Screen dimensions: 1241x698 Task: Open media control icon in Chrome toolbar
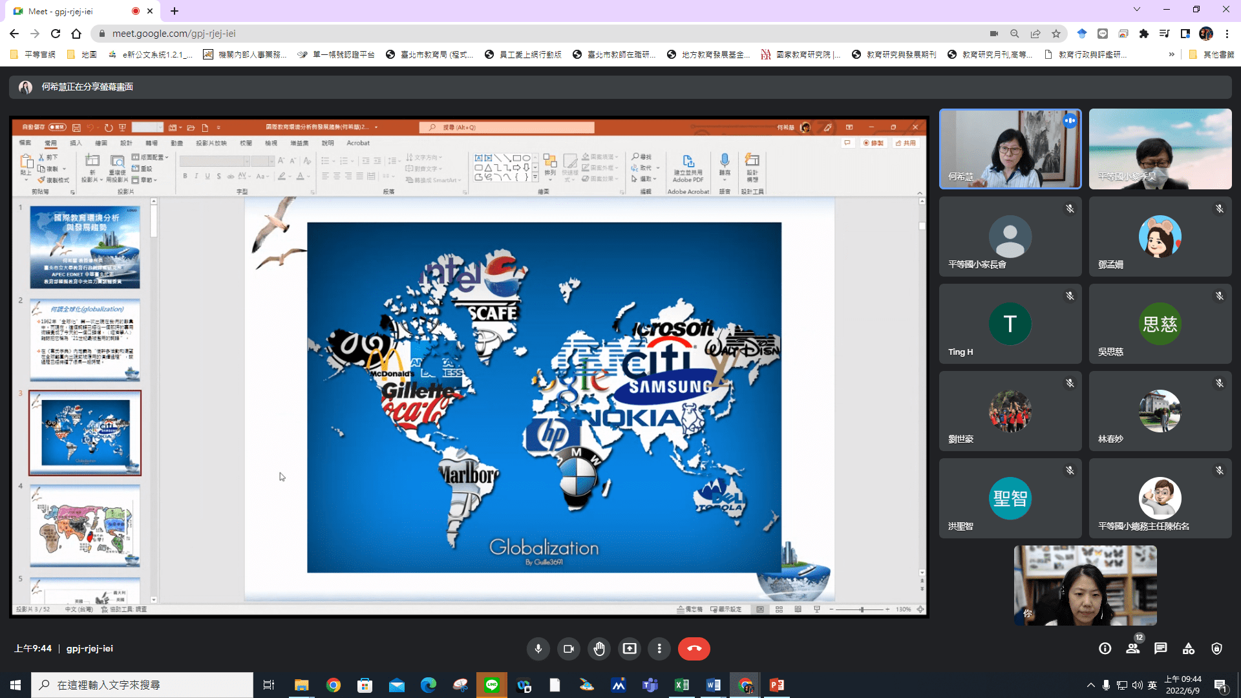pos(1165,34)
